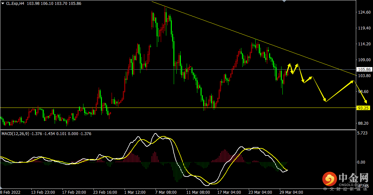Screen dimensions: 373x195
Task: Select the yellow 93.25 level price tag
Action: pos(363,108)
